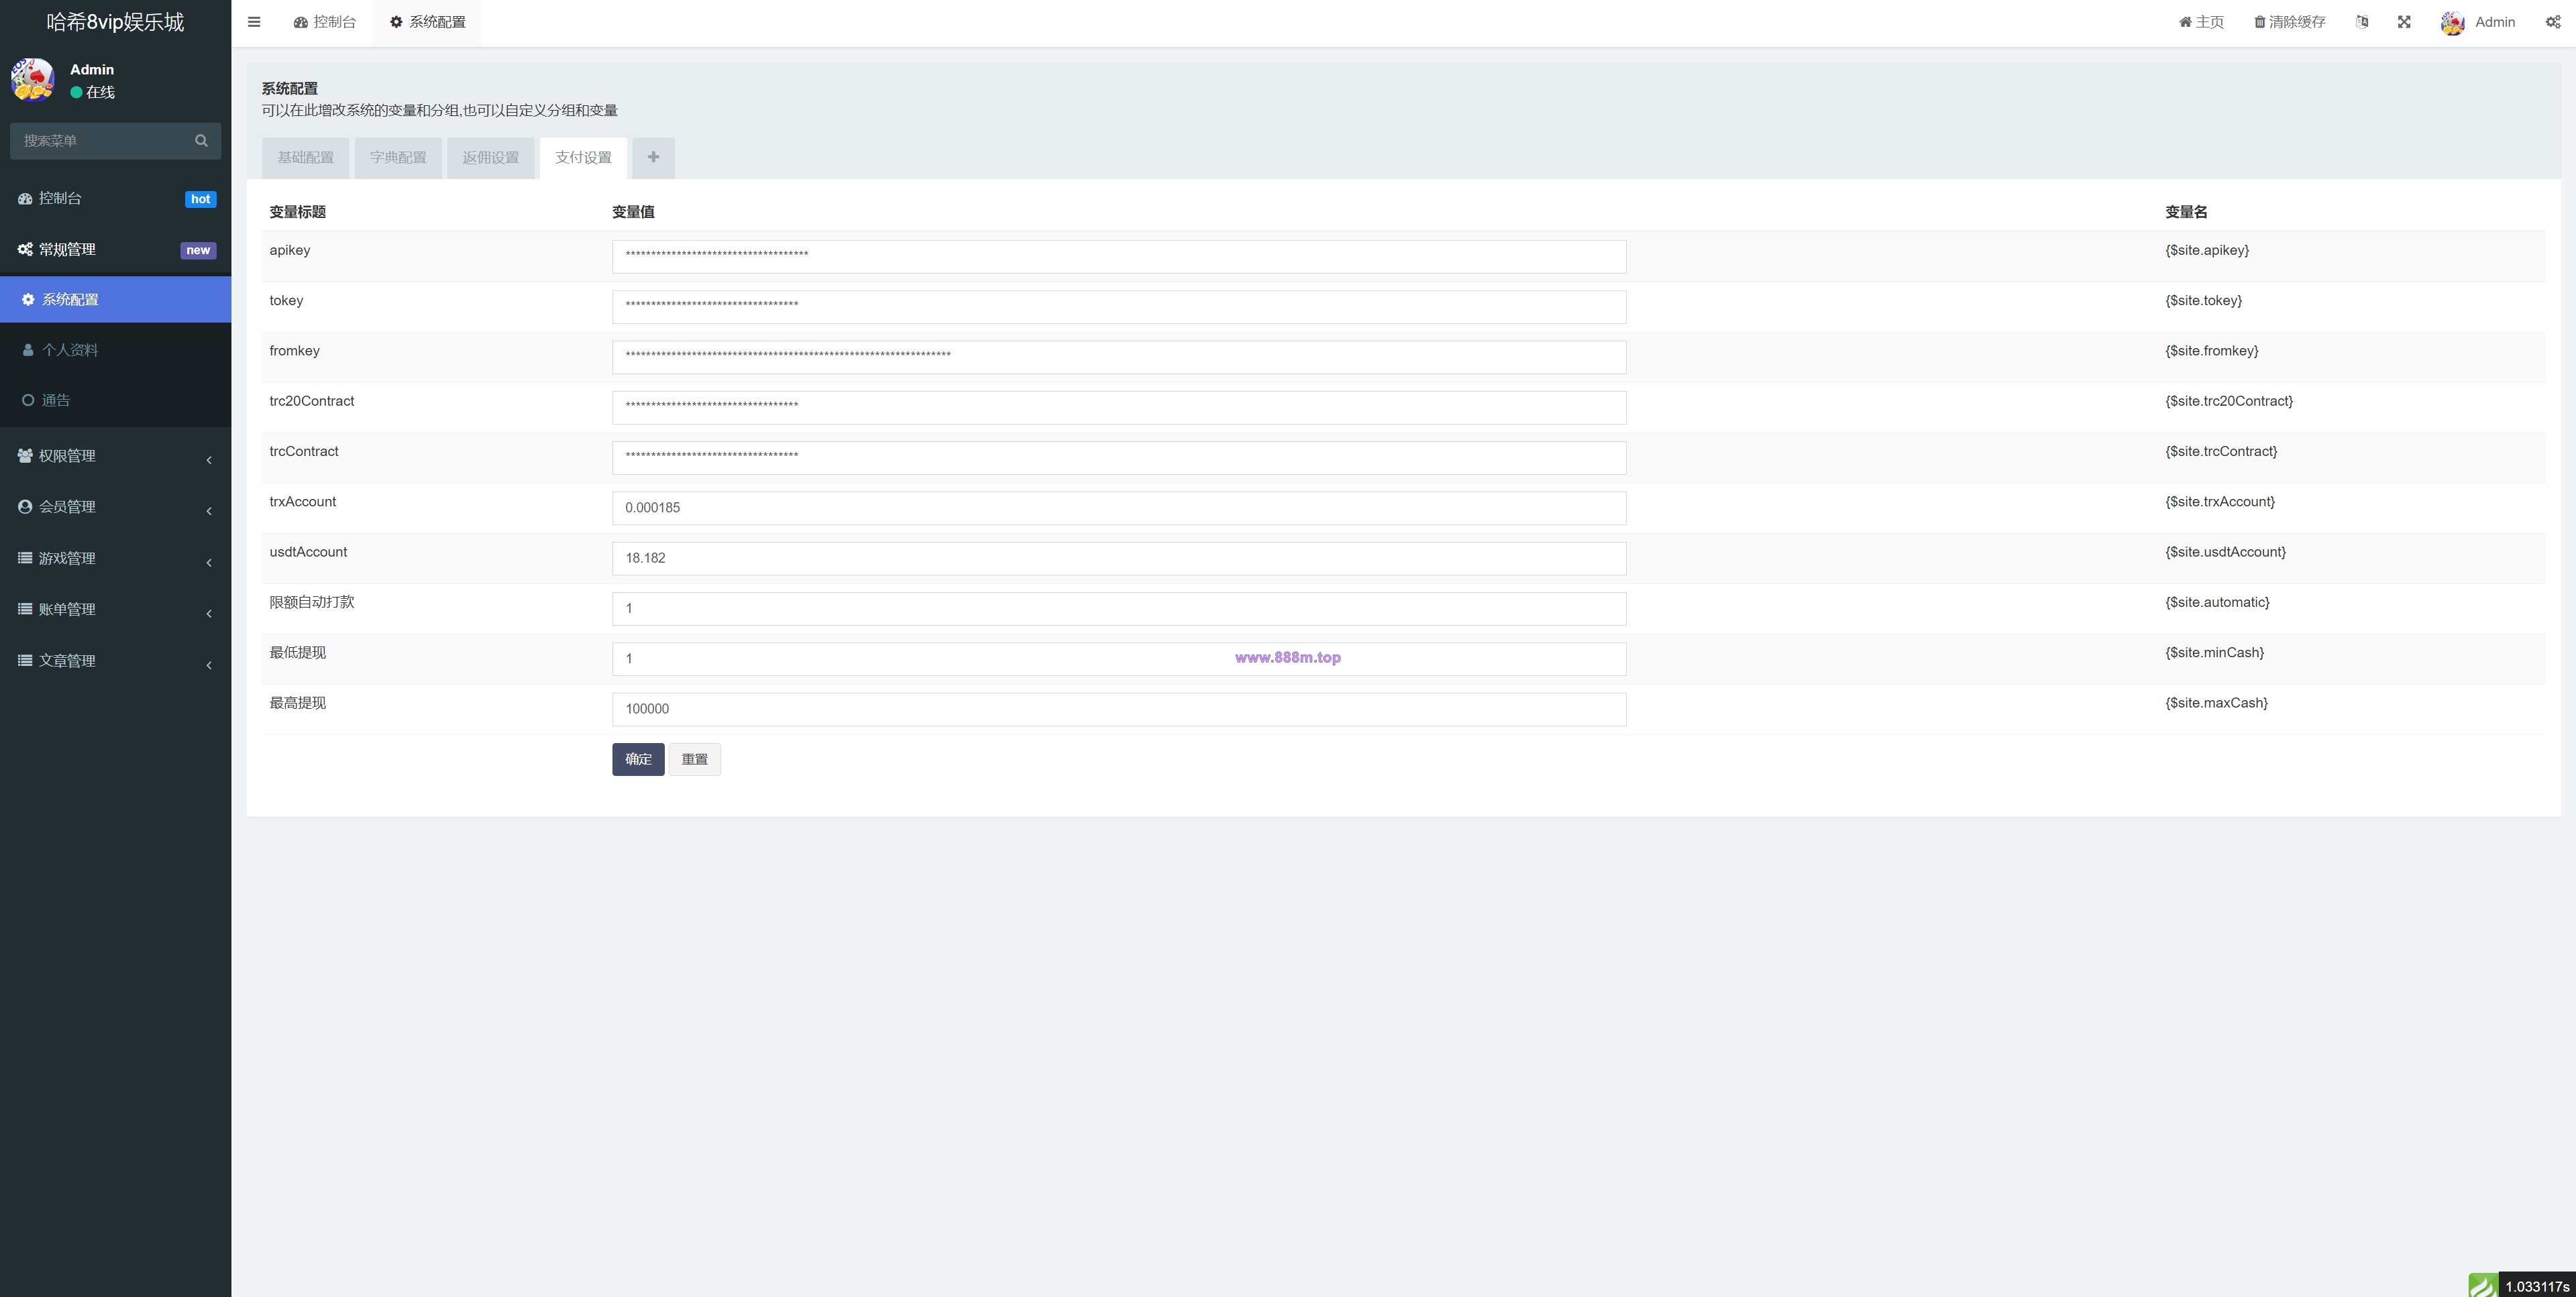Click the 最高提现 field showing 100000
This screenshot has height=1297, width=2576.
pos(1119,709)
